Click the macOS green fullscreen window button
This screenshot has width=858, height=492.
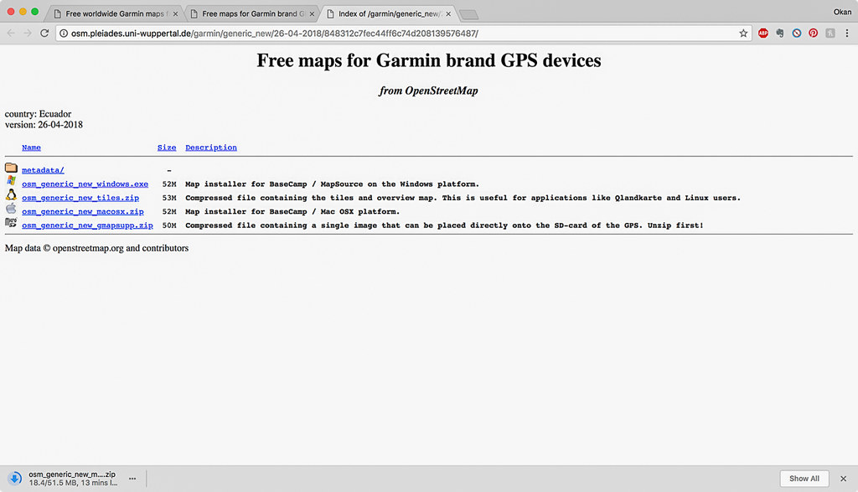pyautogui.click(x=34, y=12)
